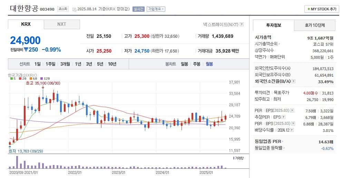Select the 5년 line chart period
Screen dimensions: 343x178
[100, 64]
